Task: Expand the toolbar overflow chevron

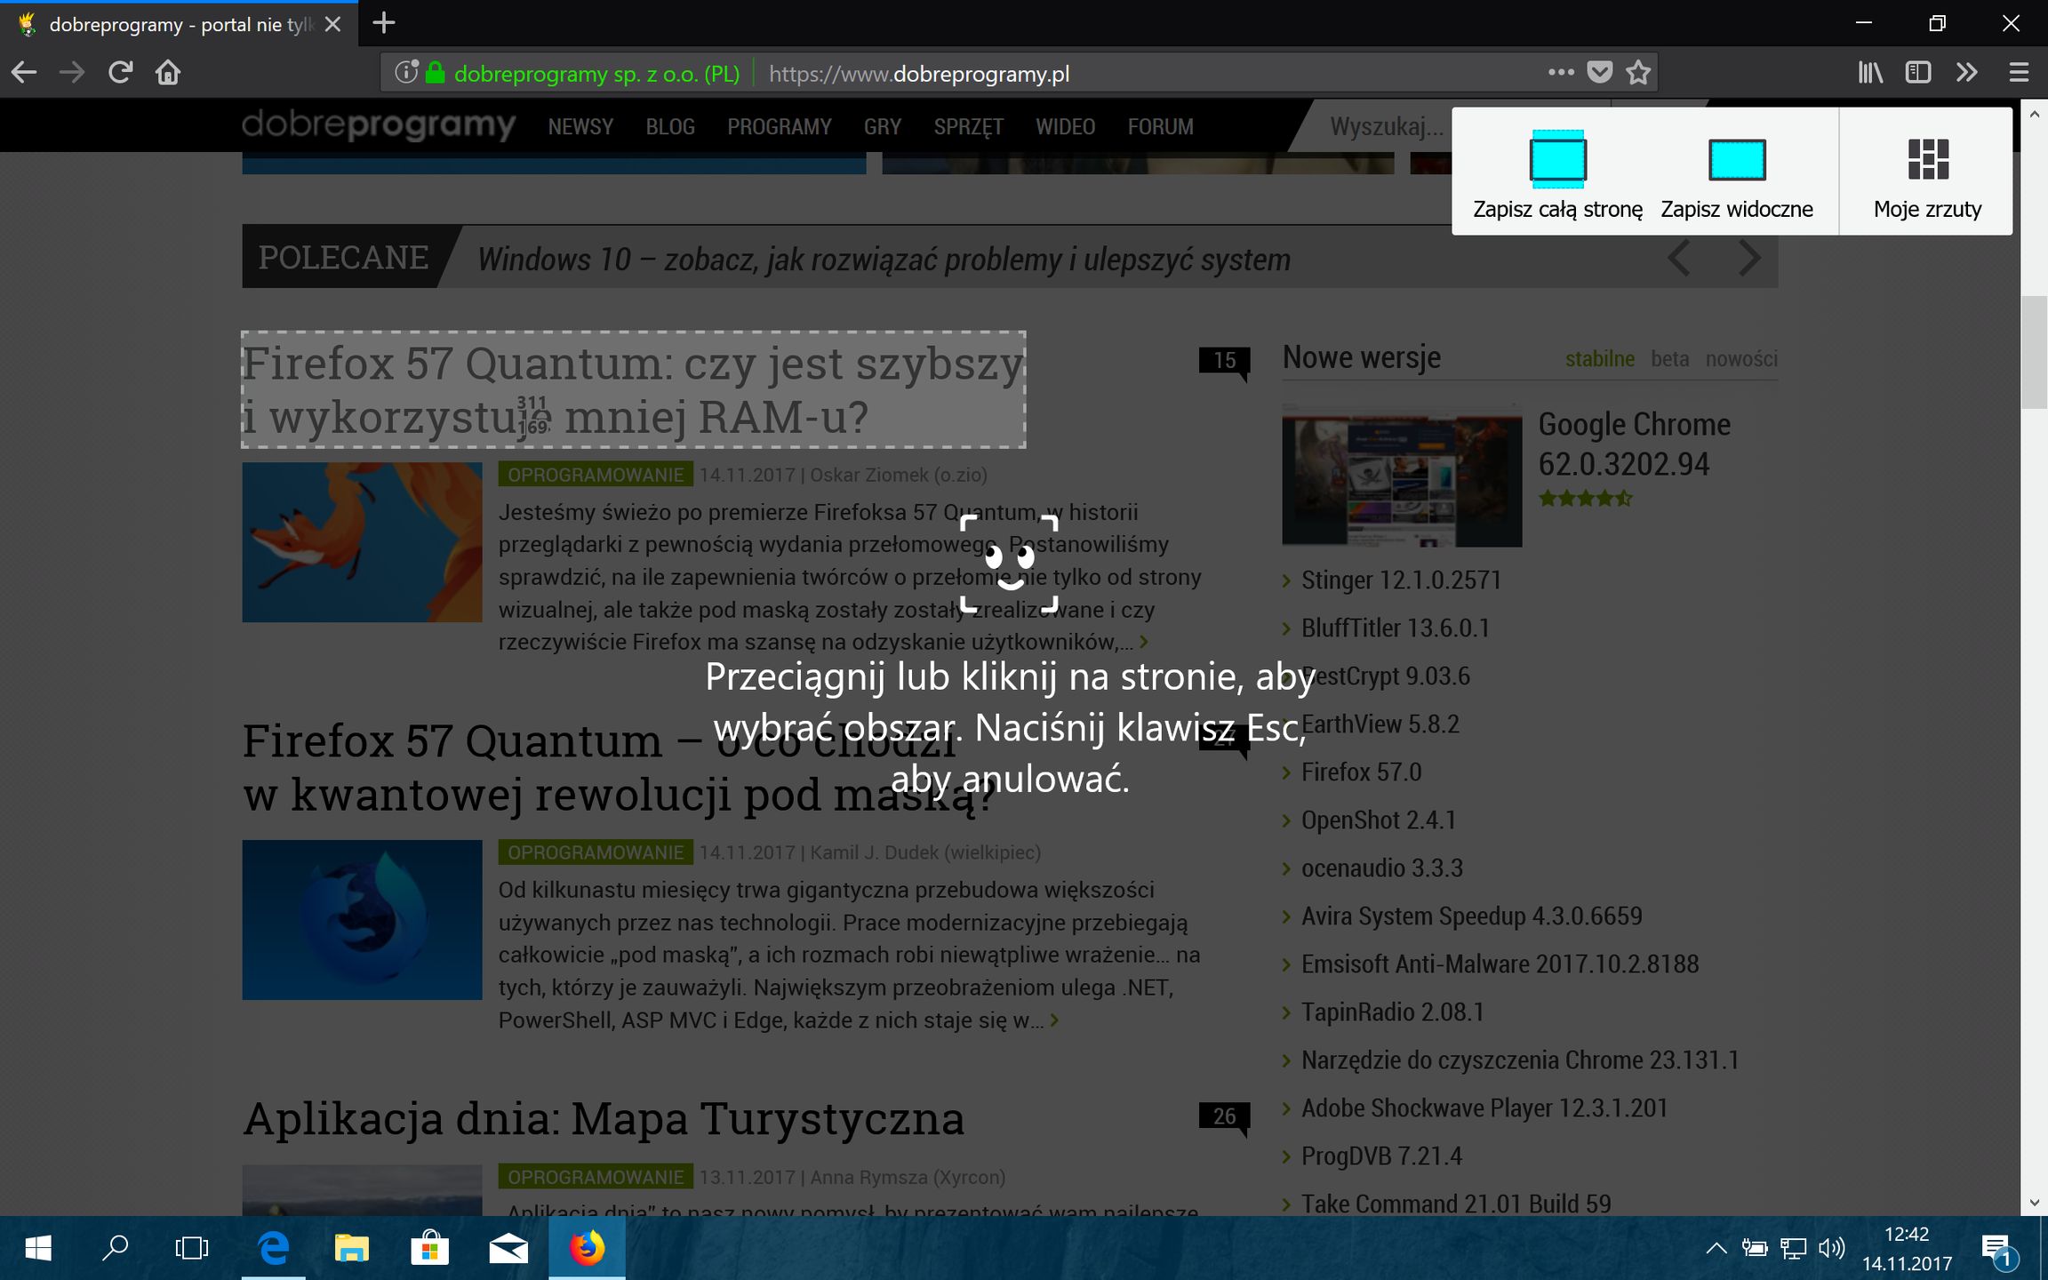Action: click(1966, 72)
